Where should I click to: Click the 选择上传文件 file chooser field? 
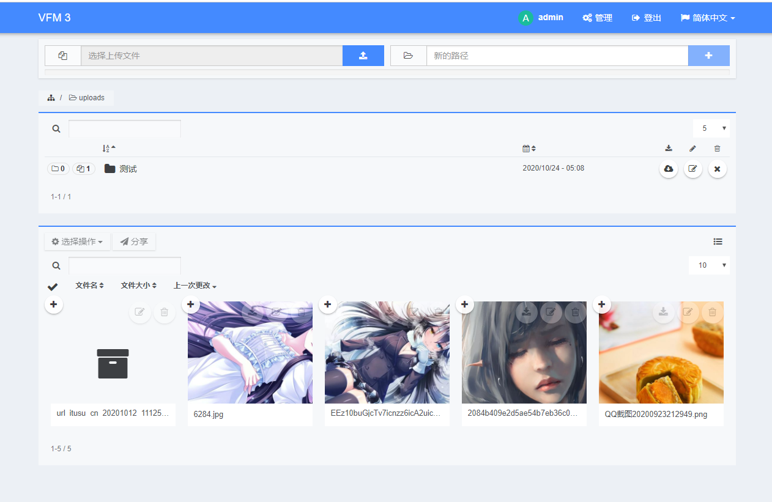click(212, 56)
